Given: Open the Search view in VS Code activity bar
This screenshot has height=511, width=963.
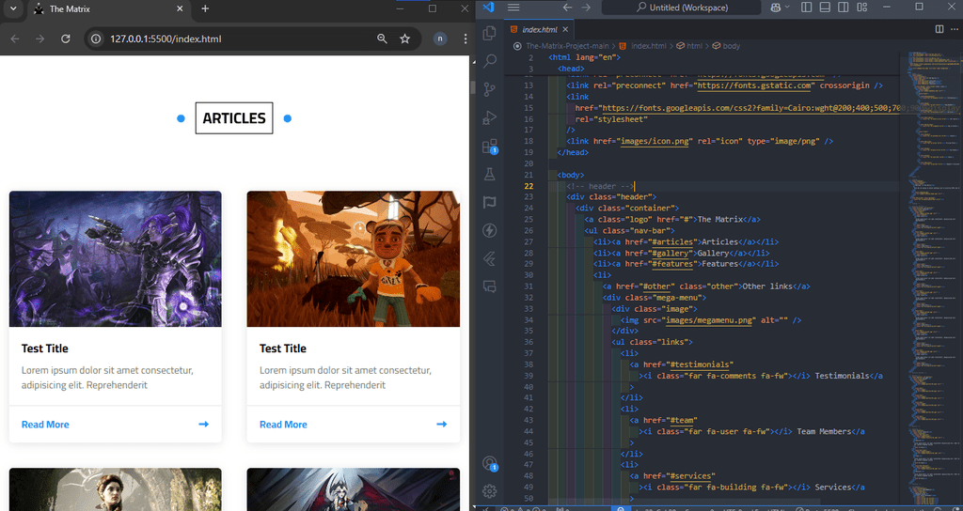Looking at the screenshot, I should (x=489, y=61).
